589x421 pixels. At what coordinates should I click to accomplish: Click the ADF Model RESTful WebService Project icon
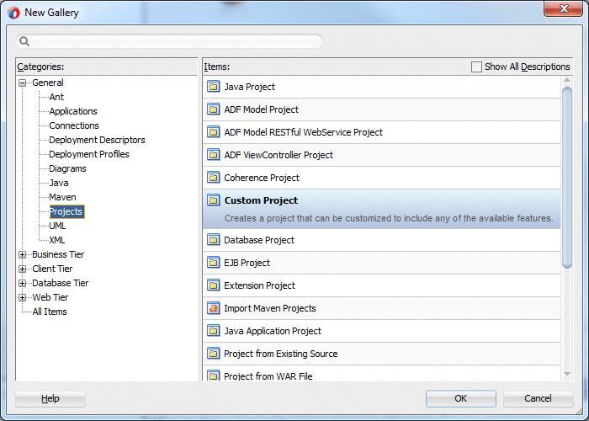click(x=214, y=132)
